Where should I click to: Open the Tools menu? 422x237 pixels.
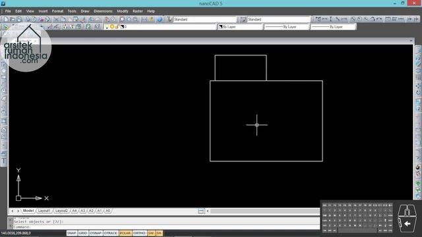[72, 11]
